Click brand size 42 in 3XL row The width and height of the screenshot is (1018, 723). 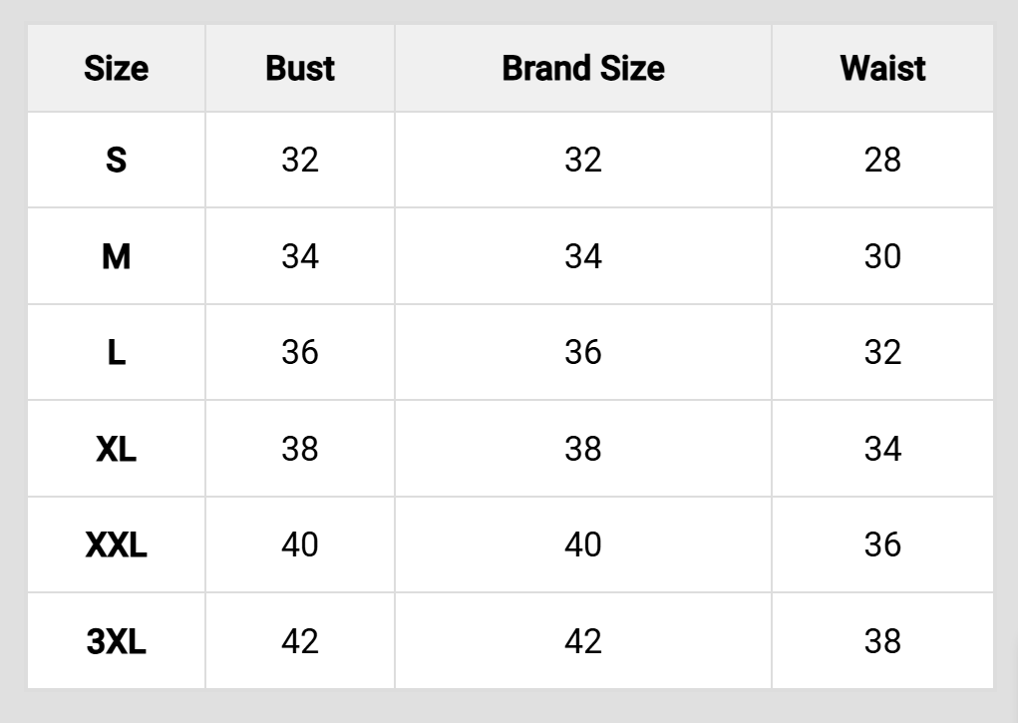click(x=582, y=641)
